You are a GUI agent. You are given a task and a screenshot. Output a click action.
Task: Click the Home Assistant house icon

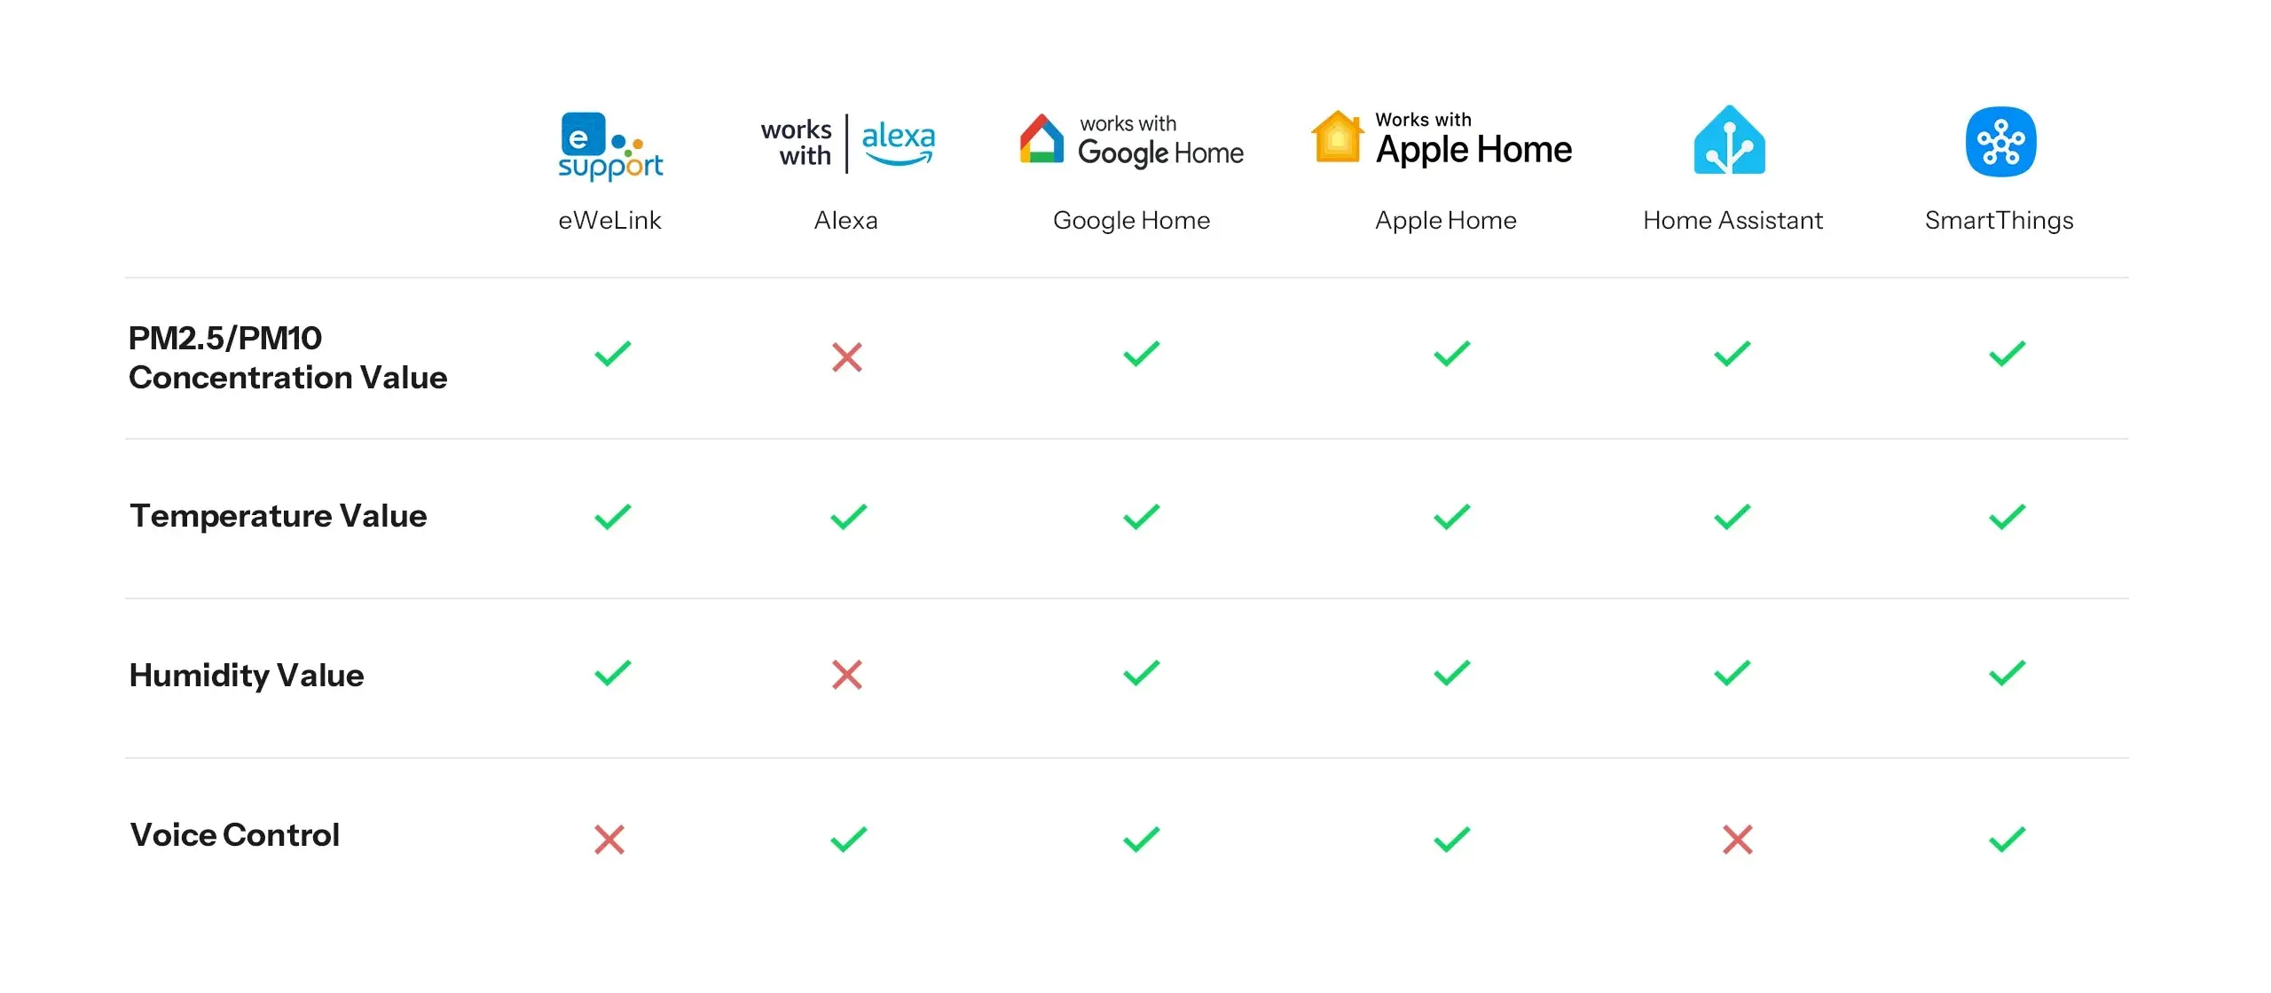coord(1729,141)
